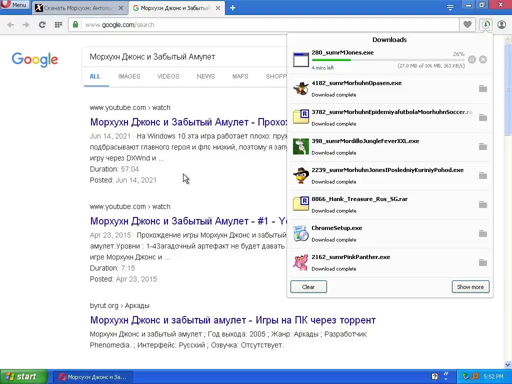Screen dimensions: 512x384
Task: Close the Морхухн Джонс и Забытый tab
Action: [x=218, y=8]
